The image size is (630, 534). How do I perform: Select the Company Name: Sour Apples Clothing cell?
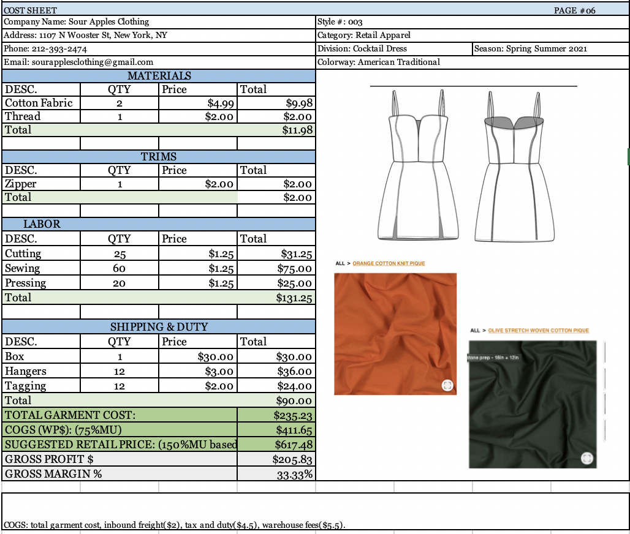pos(159,21)
